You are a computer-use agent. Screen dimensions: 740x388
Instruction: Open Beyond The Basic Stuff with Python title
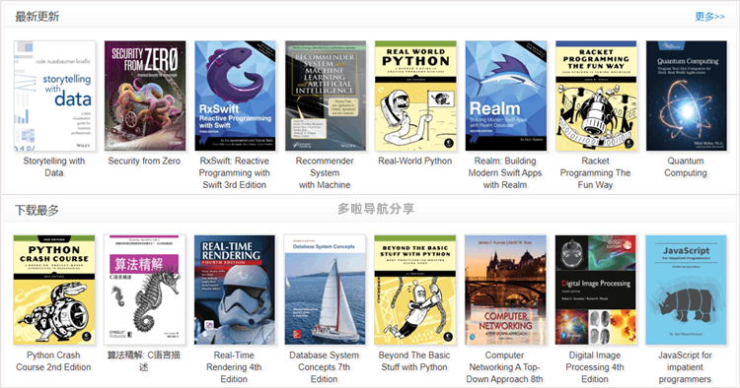click(414, 361)
